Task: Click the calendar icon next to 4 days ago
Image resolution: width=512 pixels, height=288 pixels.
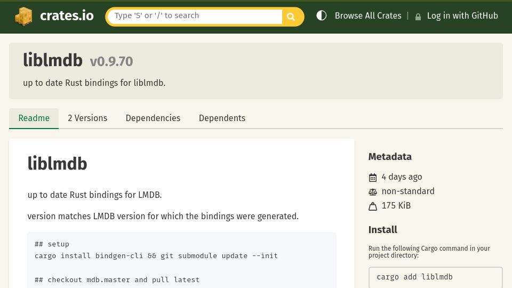Action: (373, 178)
